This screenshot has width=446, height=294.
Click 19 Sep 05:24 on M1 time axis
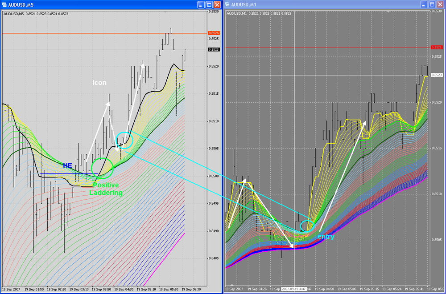pyautogui.click(x=392, y=289)
